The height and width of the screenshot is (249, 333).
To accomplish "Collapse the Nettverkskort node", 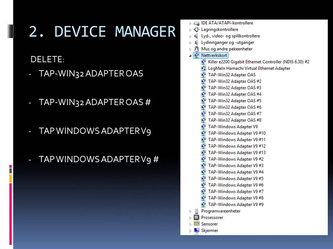I will click(x=190, y=56).
